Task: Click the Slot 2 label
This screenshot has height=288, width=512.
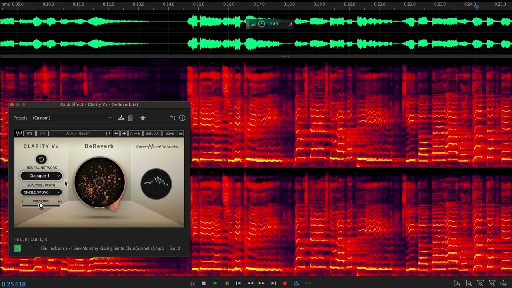Action: pyautogui.click(x=174, y=248)
